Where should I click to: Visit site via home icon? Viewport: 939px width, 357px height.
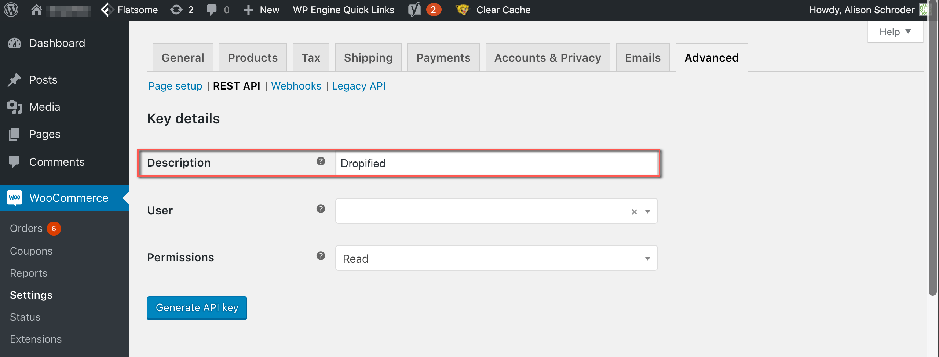pyautogui.click(x=36, y=10)
